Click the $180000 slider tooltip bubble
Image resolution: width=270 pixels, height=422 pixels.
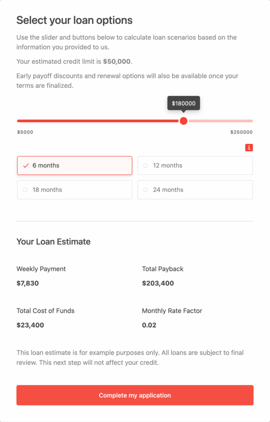pos(184,103)
